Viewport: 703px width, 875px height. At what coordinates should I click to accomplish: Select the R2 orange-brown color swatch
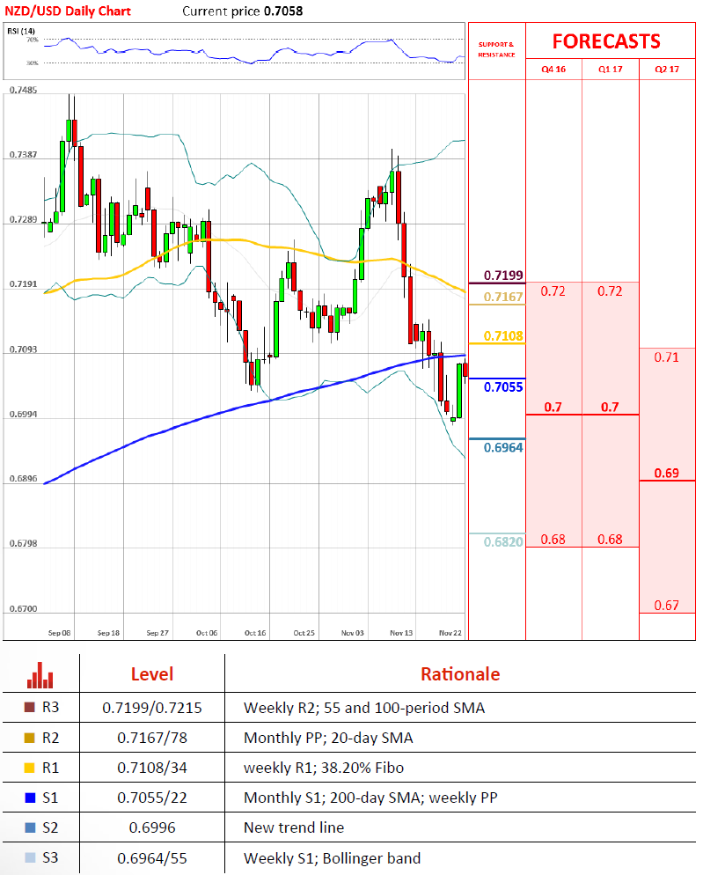(30, 738)
